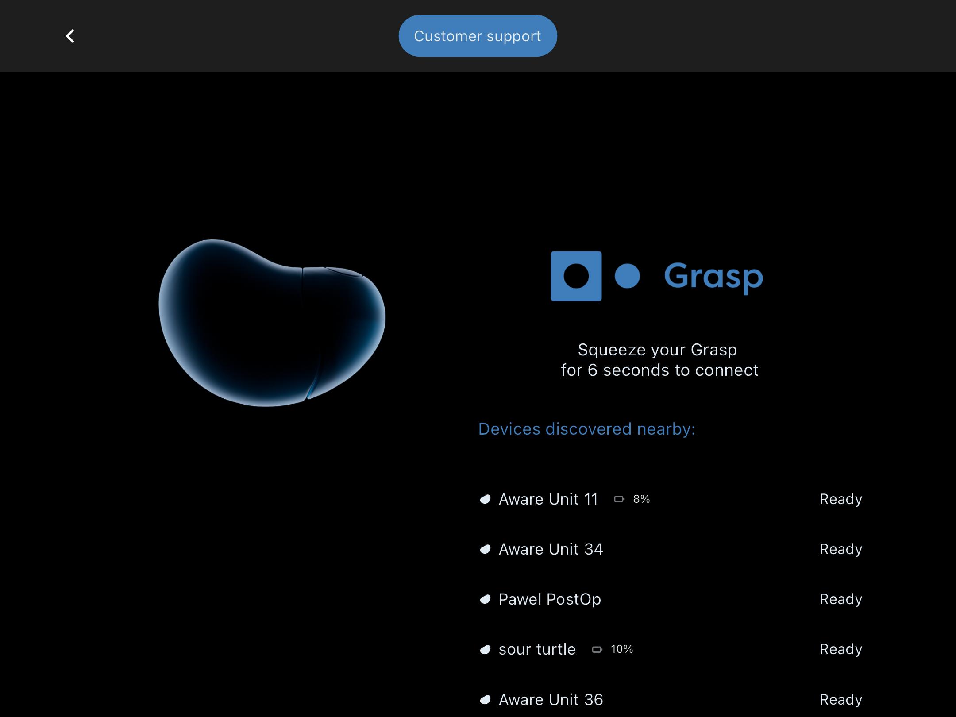This screenshot has height=717, width=956.
Task: Click the device icon beside Aware Unit 34
Action: [485, 550]
